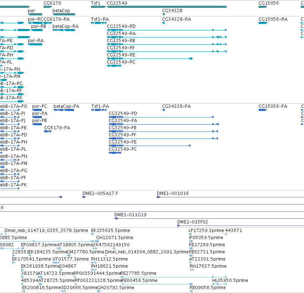304x293 pixels.
Task: Select the CG34328-RA transcript
Action: click(176, 19)
